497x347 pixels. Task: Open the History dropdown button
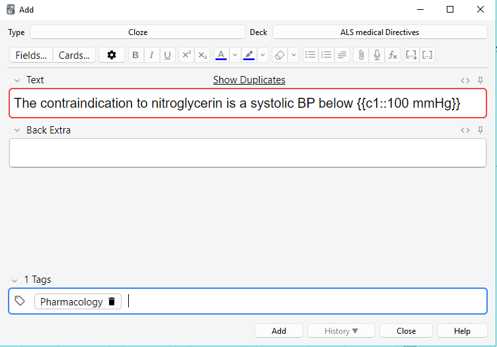[x=342, y=331]
